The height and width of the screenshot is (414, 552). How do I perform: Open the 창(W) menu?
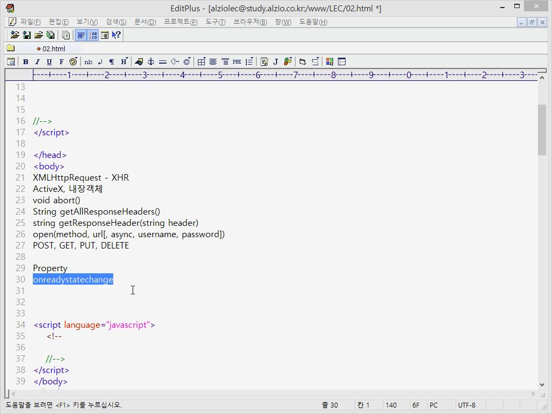283,22
